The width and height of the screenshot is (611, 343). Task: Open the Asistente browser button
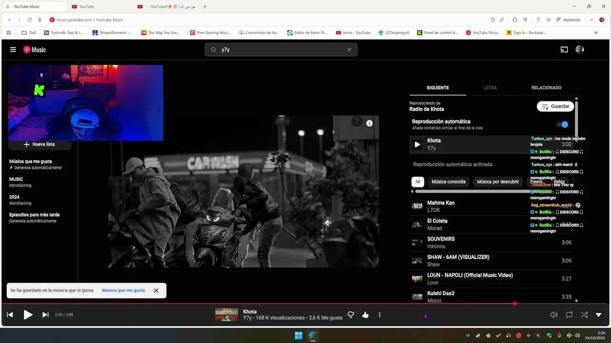click(569, 20)
